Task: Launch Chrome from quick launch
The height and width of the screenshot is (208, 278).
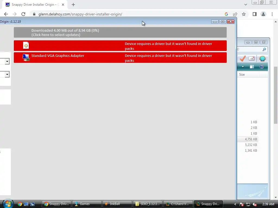Action: (x=20, y=204)
